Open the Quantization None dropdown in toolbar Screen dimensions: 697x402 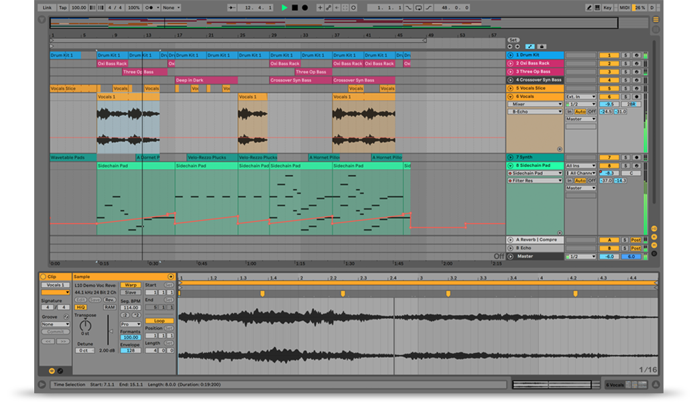tap(171, 7)
